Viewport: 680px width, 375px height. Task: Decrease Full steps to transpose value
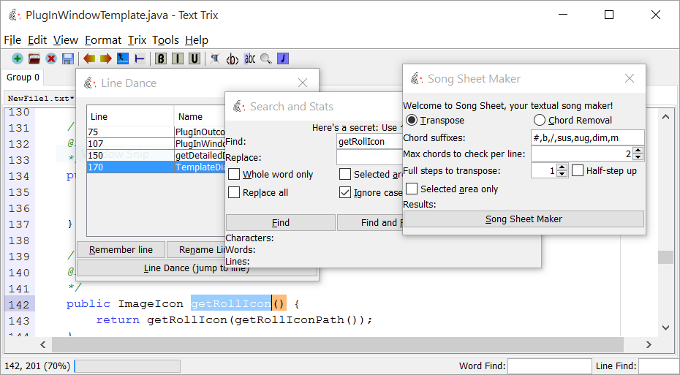pyautogui.click(x=562, y=174)
